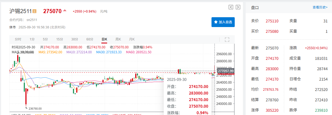Open the 查看历史 link
Screen dimensions: 332x115
click(x=320, y=7)
